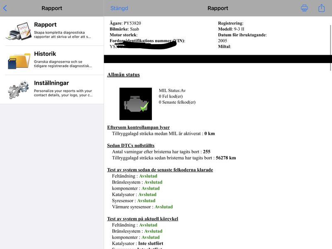Select the '0 km' MIL distance value
The image size is (332, 249).
pos(210,134)
